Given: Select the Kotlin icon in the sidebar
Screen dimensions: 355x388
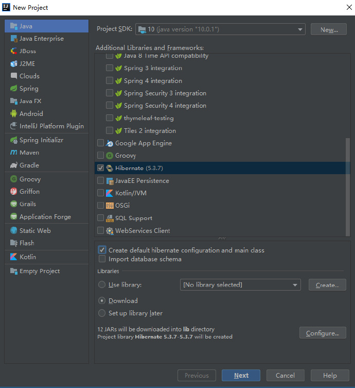Looking at the screenshot, I should pos(14,257).
